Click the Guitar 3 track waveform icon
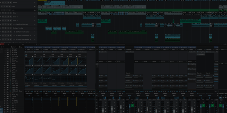Screen dimensions: 227x113 pos(35,20)
